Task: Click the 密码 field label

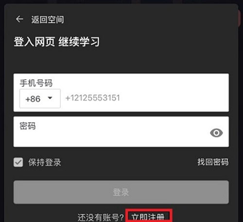Action: 28,126
